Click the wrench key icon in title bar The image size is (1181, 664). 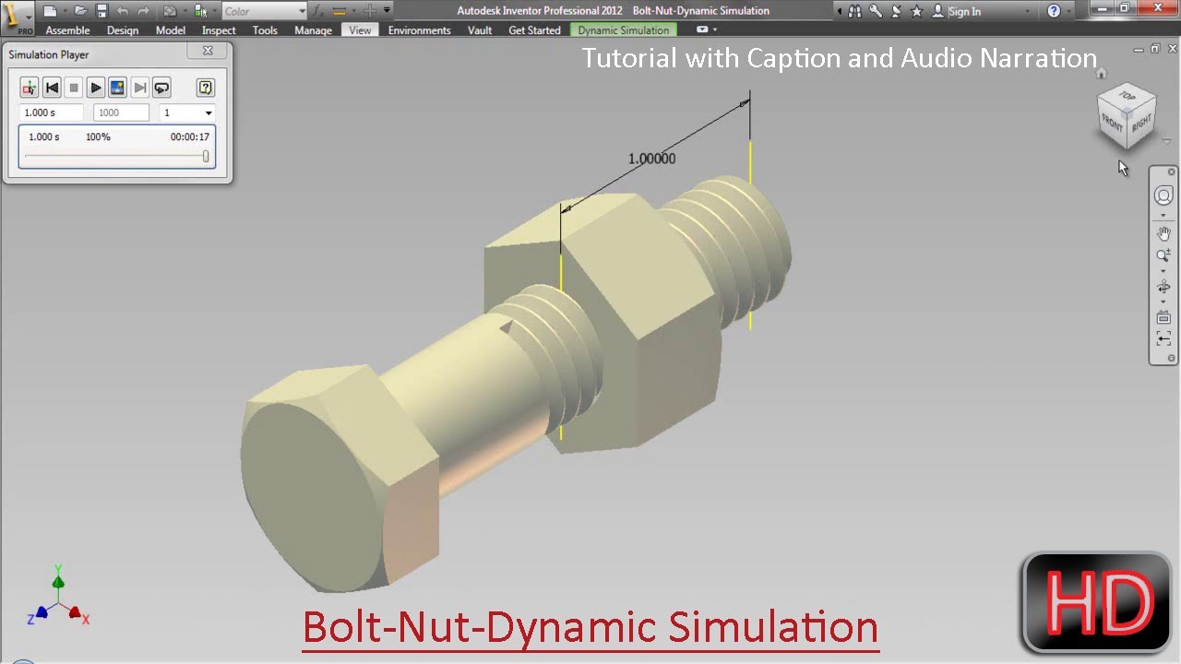coord(876,11)
